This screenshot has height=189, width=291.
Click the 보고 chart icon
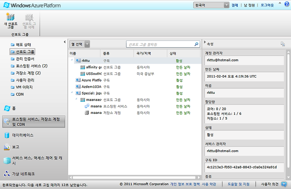pos(7,147)
